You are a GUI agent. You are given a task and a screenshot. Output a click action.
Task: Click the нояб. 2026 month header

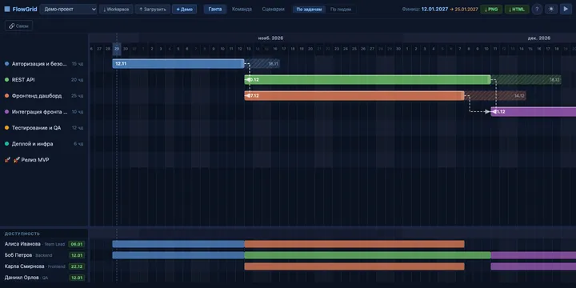270,38
